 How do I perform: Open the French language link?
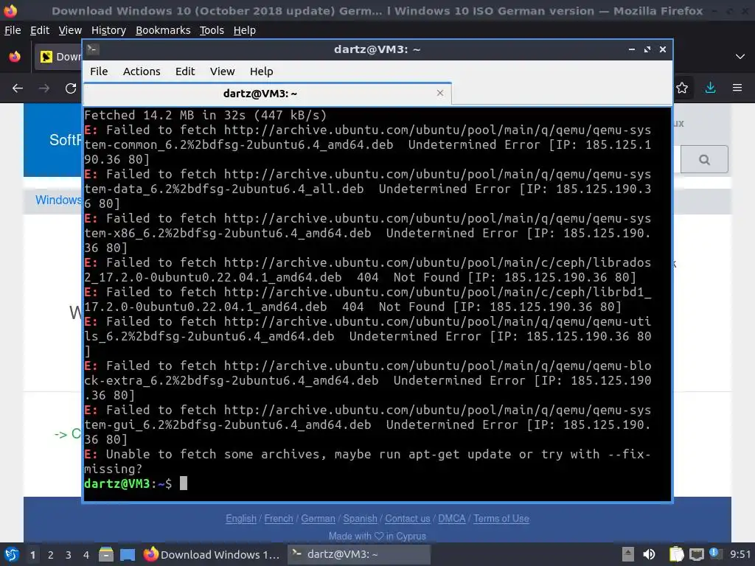[279, 518]
